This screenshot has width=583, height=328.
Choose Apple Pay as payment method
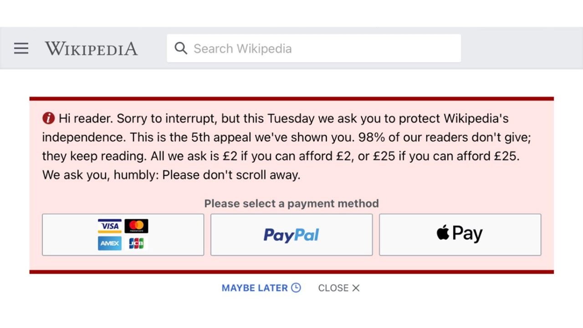[x=460, y=235]
